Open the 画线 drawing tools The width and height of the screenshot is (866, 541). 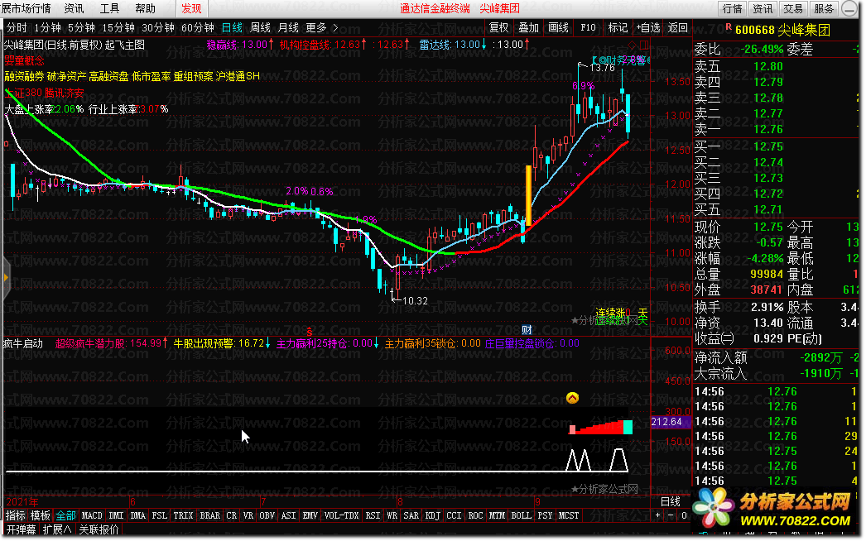coord(558,27)
